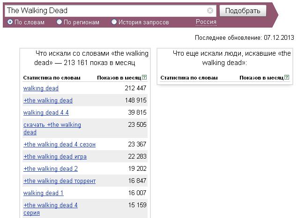
Task: Click the left panel "Показов в месяц" header
Action: [x=119, y=78]
